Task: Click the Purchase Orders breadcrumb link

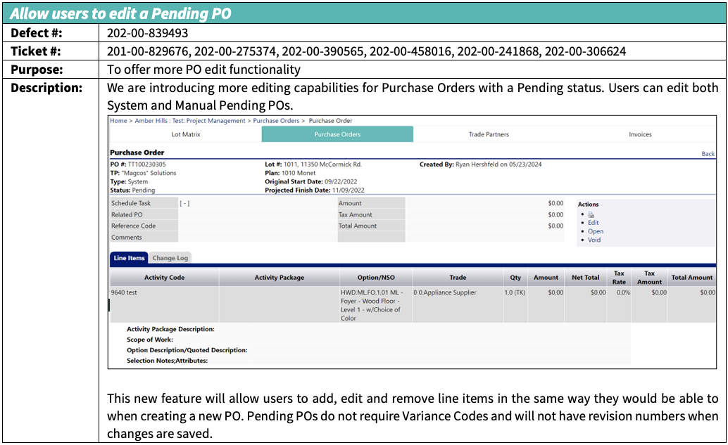Action: [x=276, y=121]
